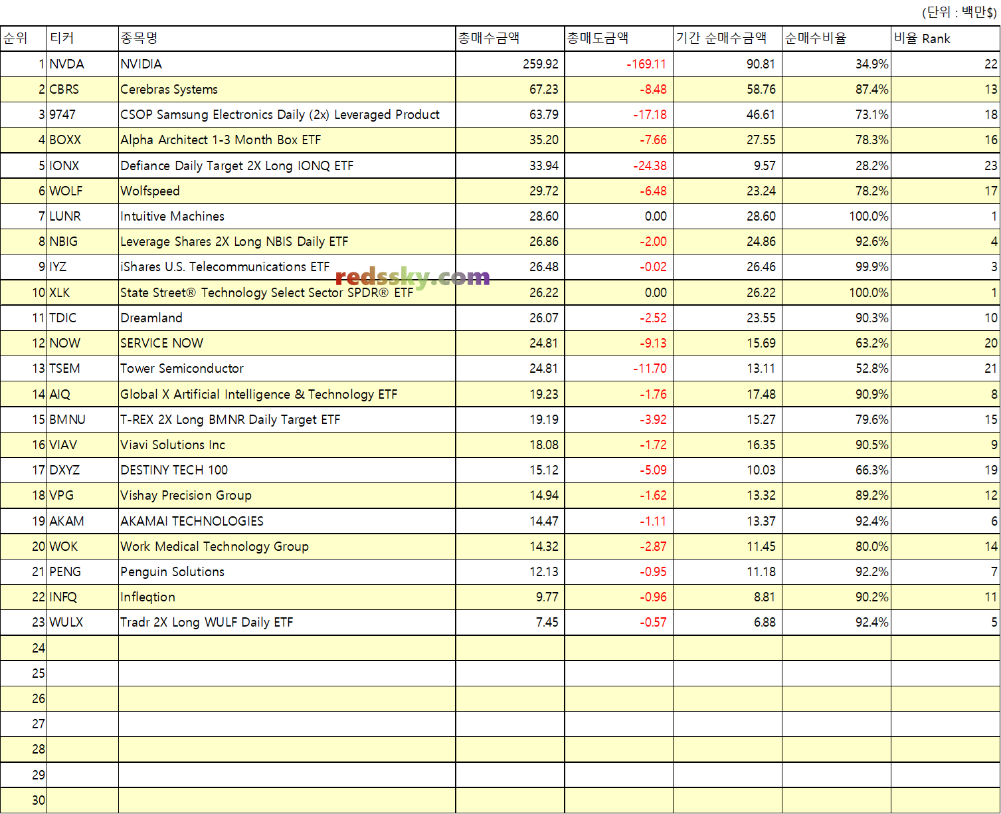The image size is (1001, 814).
Task: Select the PENG ticker cell
Action: coord(82,571)
